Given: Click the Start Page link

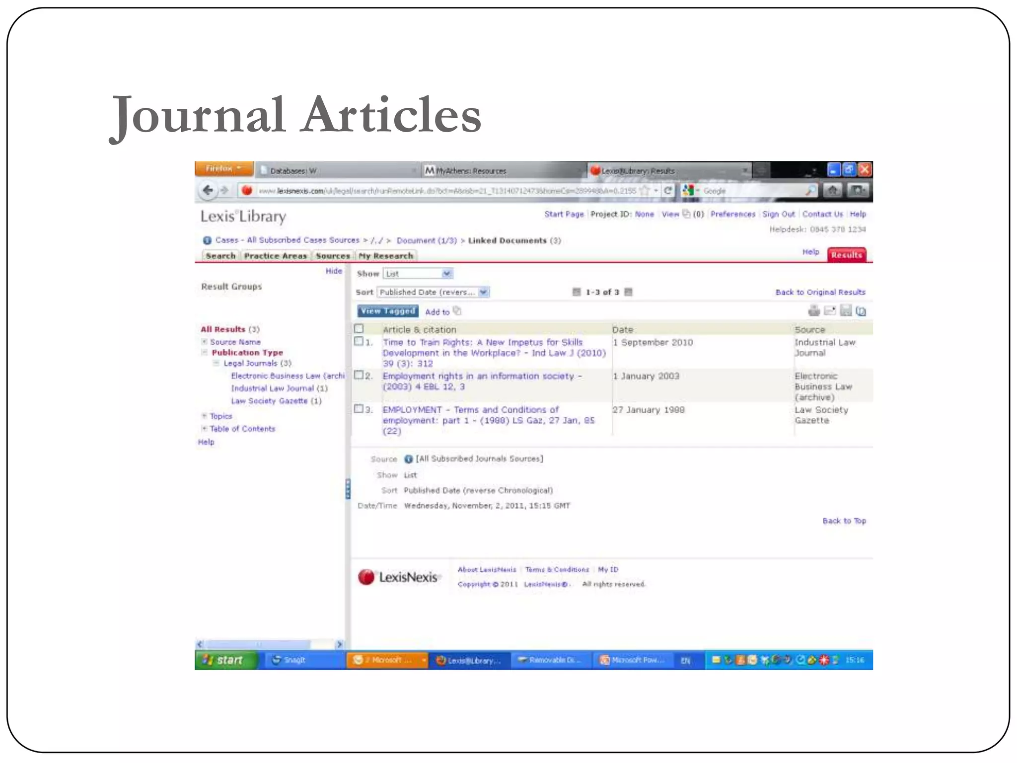Looking at the screenshot, I should pyautogui.click(x=564, y=214).
